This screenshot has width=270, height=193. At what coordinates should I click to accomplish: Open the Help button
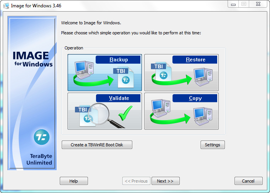[x=74, y=181]
